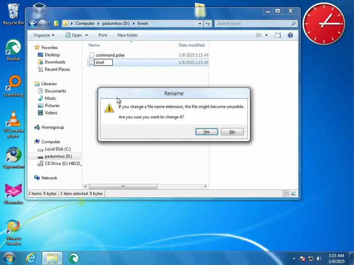Sort by the Name column header
This screenshot has height=265, width=354.
pyautogui.click(x=94, y=45)
